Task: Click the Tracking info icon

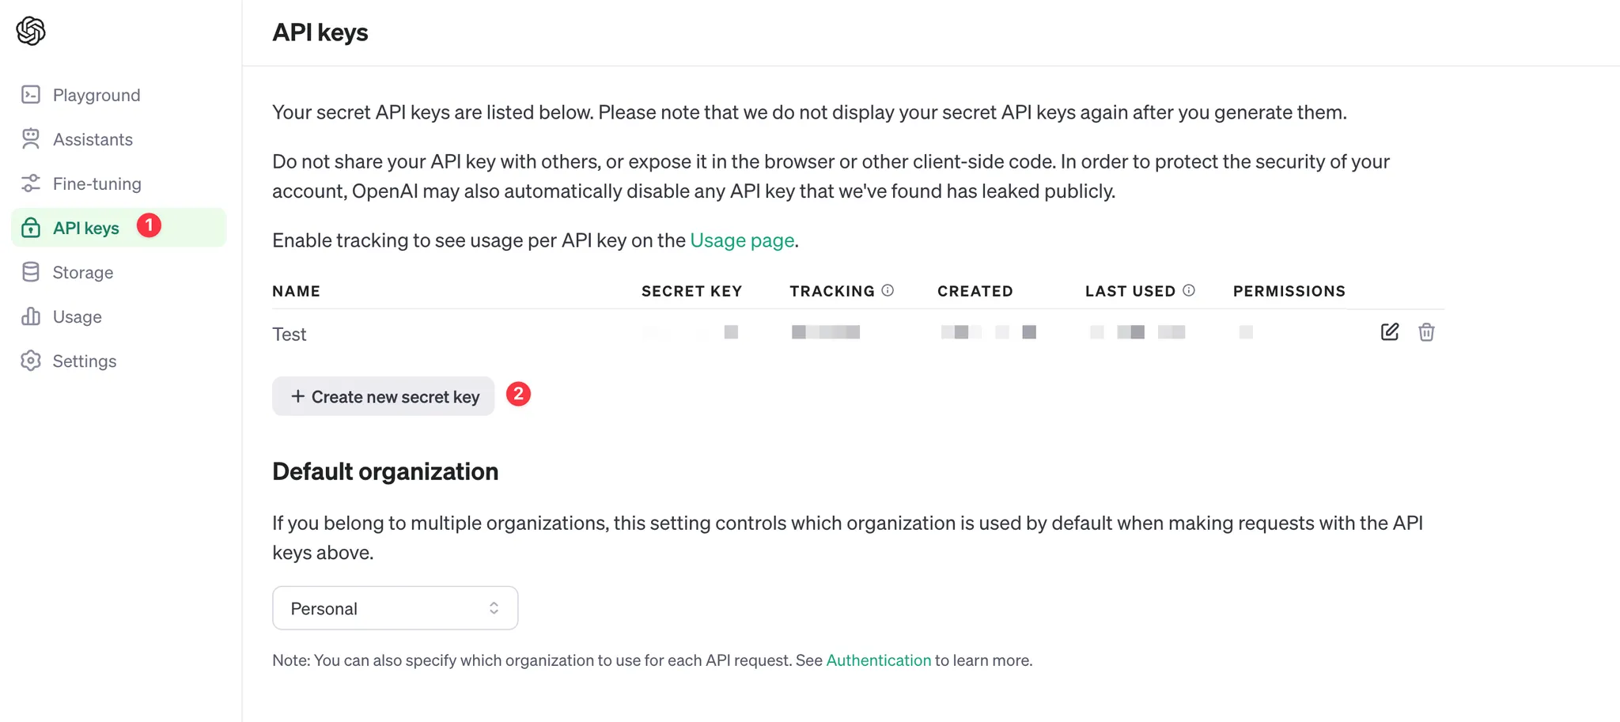Action: (x=888, y=290)
